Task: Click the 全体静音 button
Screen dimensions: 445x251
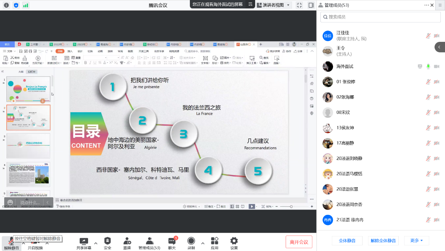Action: pos(347,241)
